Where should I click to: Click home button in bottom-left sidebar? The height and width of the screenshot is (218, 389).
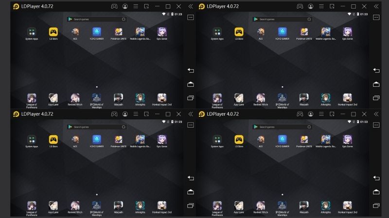coord(191,192)
